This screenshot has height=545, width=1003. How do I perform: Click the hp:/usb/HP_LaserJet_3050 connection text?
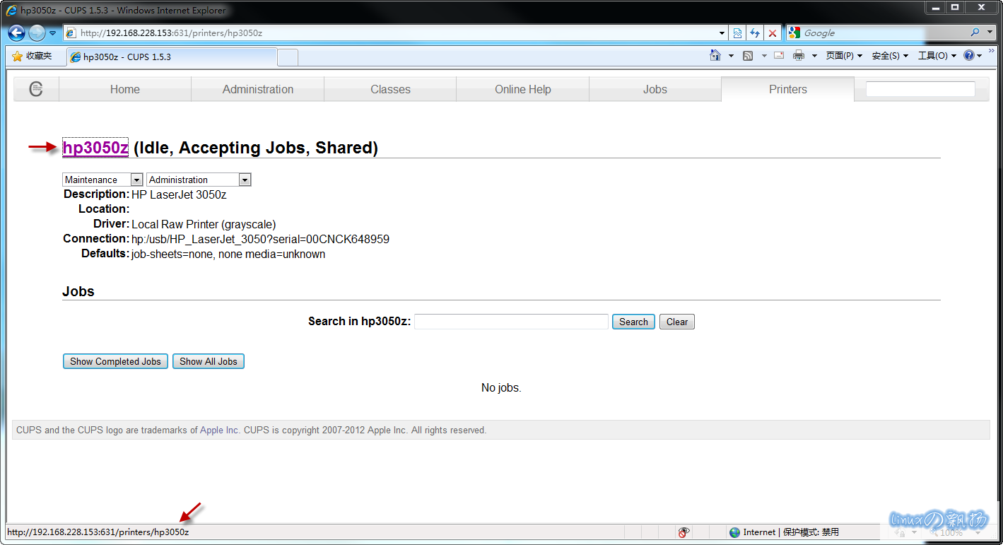260,239
